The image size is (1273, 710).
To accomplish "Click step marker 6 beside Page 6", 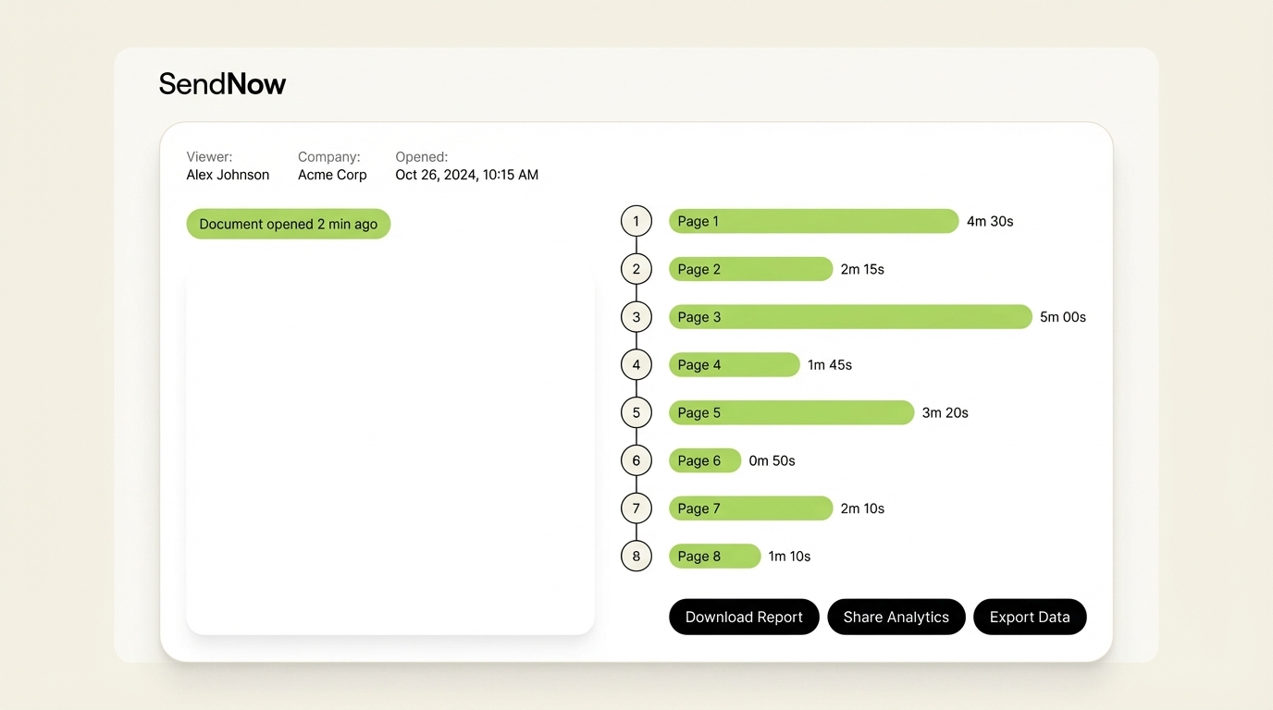I will [636, 459].
